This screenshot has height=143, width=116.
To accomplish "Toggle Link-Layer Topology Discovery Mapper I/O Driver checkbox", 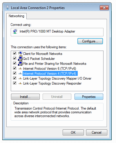I will [x=14, y=78].
